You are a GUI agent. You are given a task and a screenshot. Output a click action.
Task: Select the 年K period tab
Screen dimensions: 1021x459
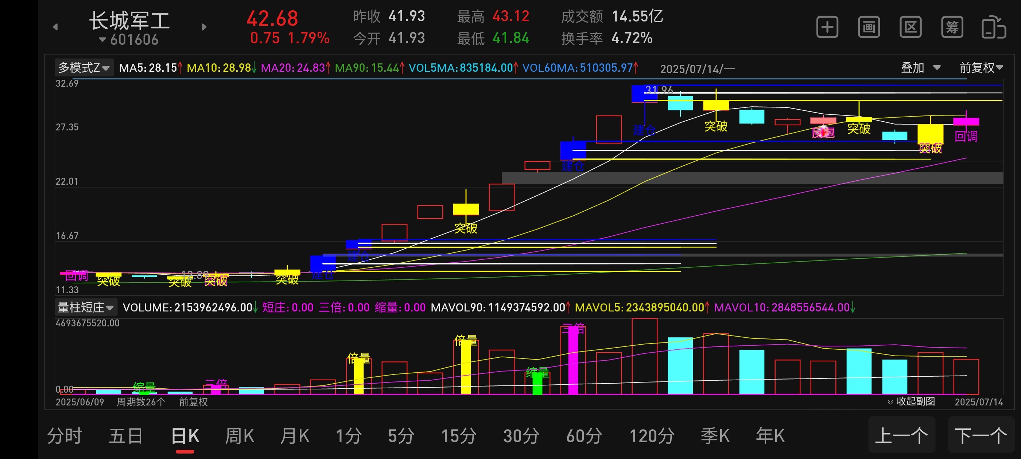[x=770, y=436]
